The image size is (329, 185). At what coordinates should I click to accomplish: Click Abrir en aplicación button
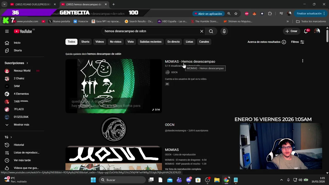tap(208, 14)
